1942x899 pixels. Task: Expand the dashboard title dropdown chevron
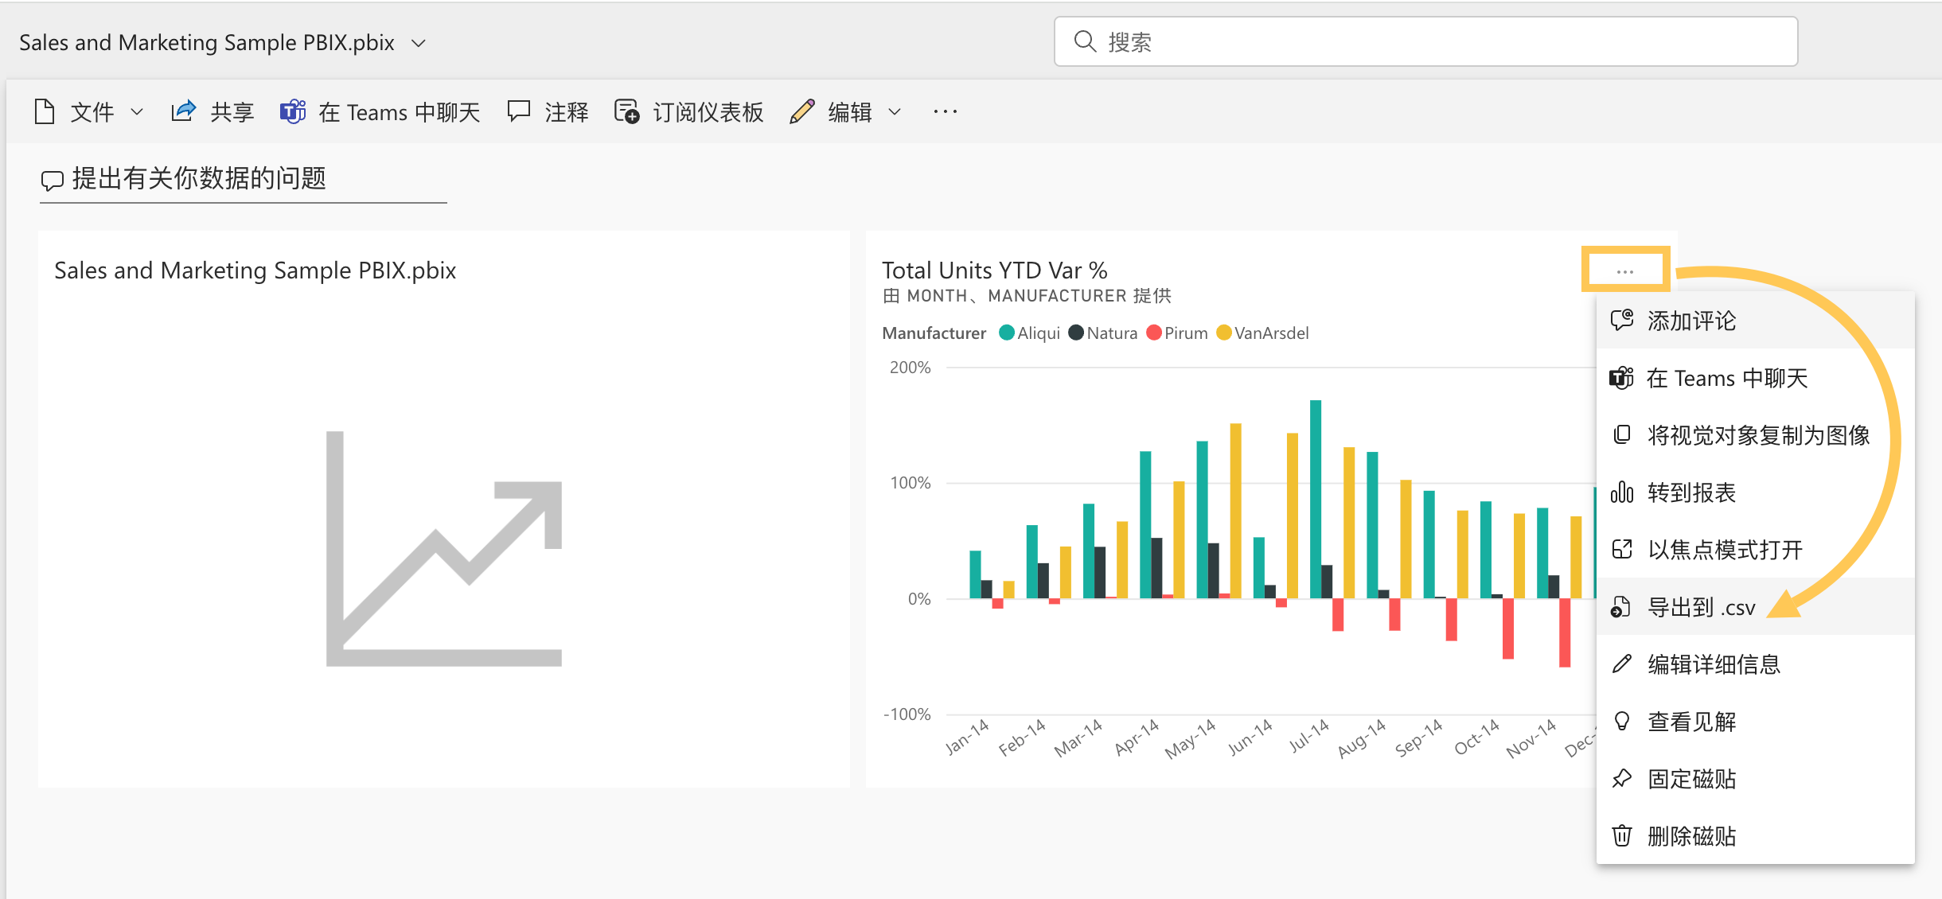[x=419, y=43]
